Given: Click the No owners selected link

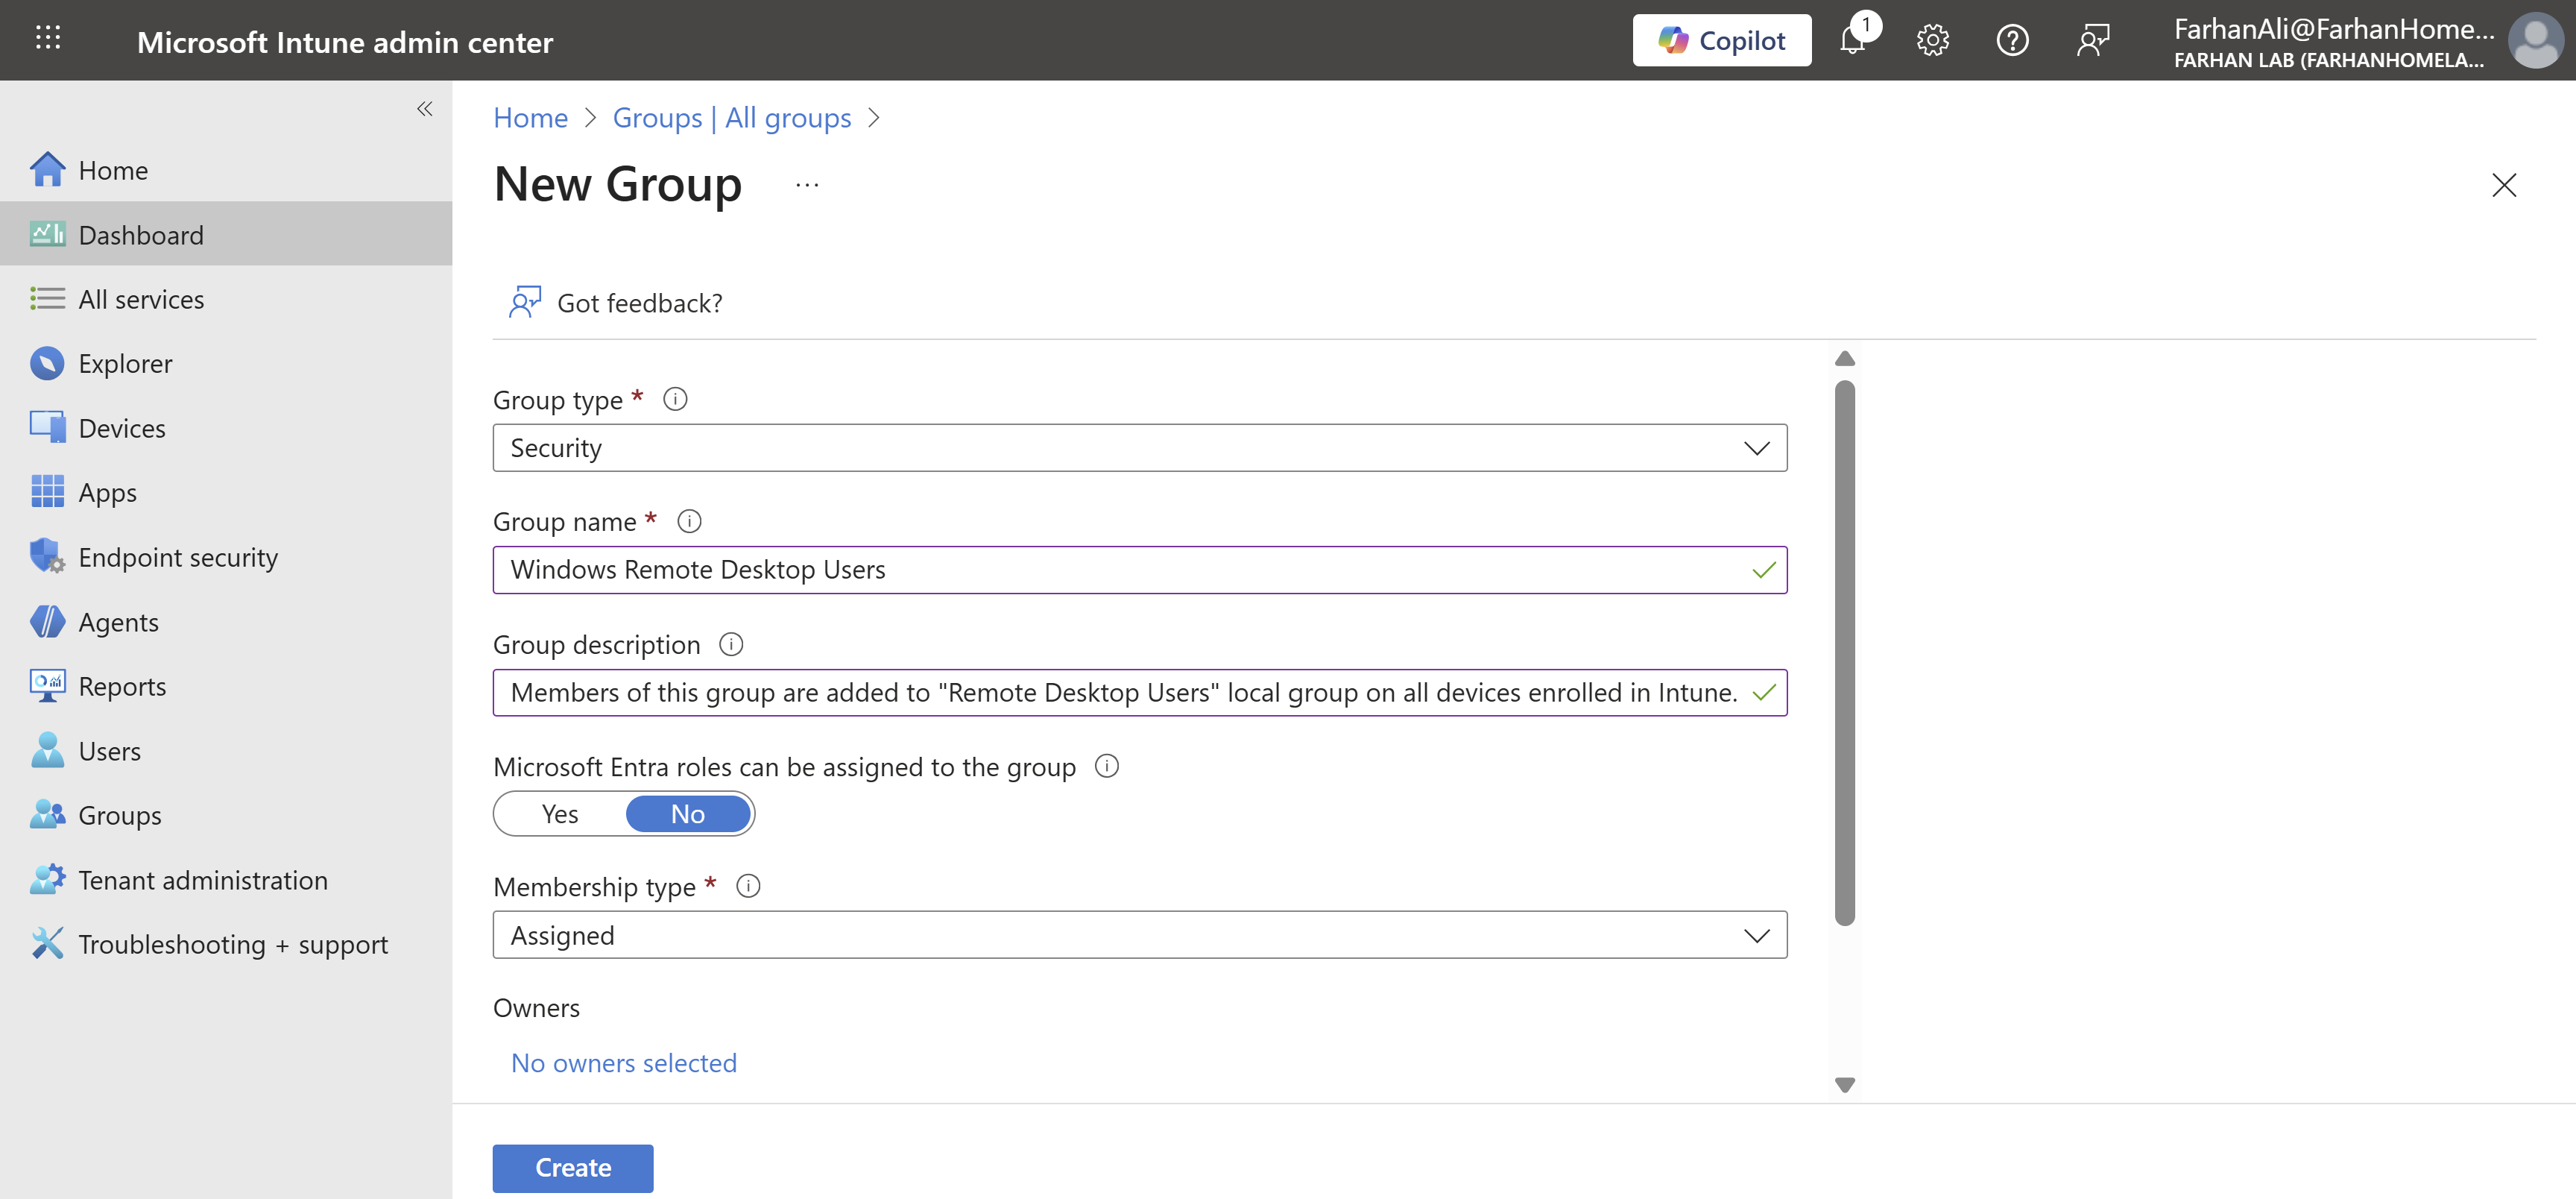Looking at the screenshot, I should pyautogui.click(x=624, y=1062).
